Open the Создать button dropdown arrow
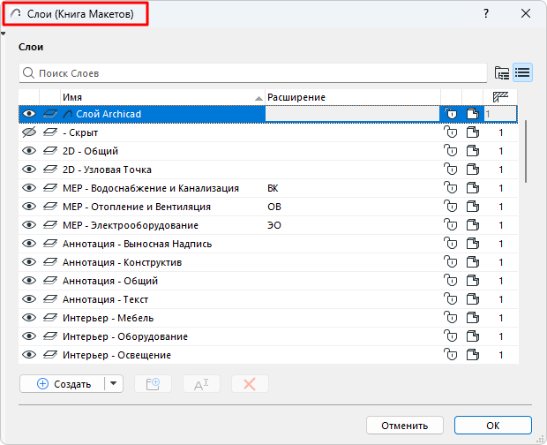This screenshot has height=445, width=547. pyautogui.click(x=113, y=384)
